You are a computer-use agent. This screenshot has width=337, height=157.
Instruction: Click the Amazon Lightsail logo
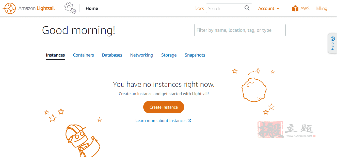pyautogui.click(x=29, y=8)
